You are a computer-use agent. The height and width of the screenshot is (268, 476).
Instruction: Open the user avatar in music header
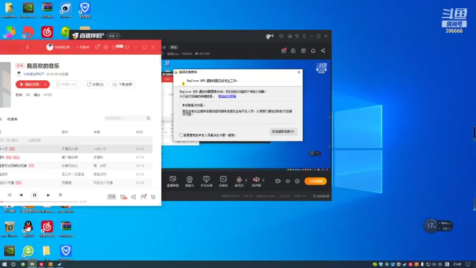point(50,47)
